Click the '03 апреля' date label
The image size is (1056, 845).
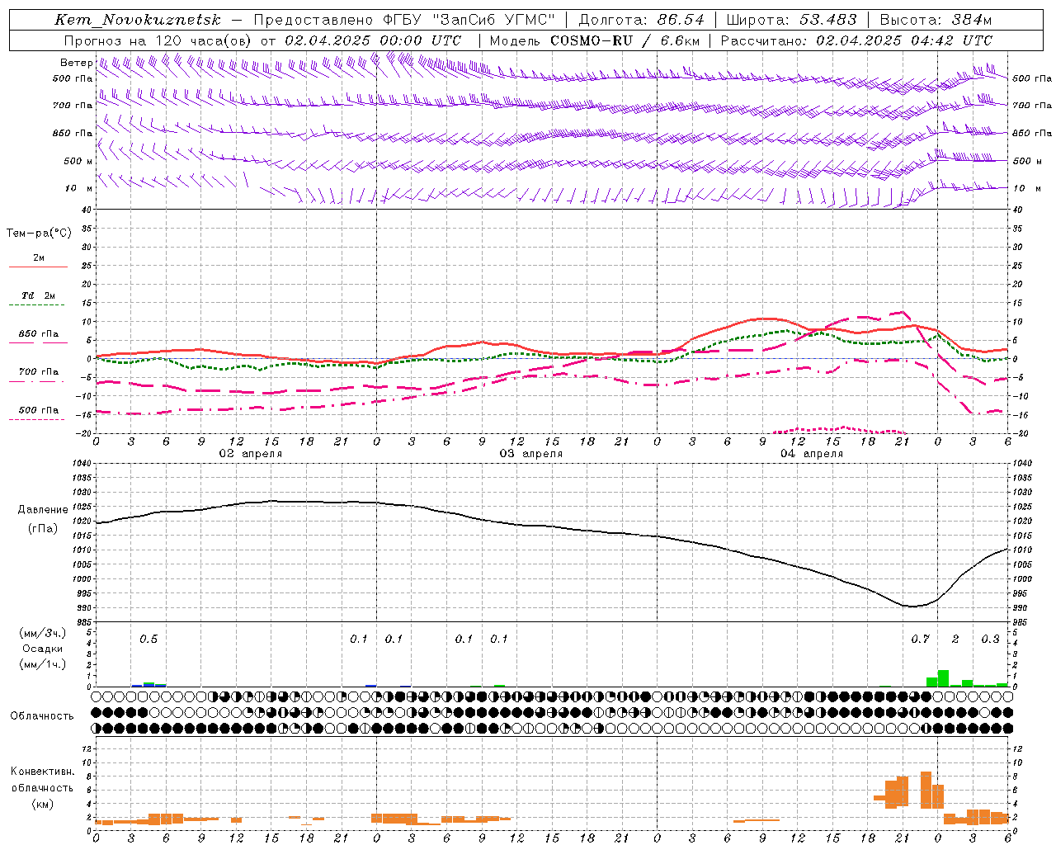pyautogui.click(x=530, y=454)
